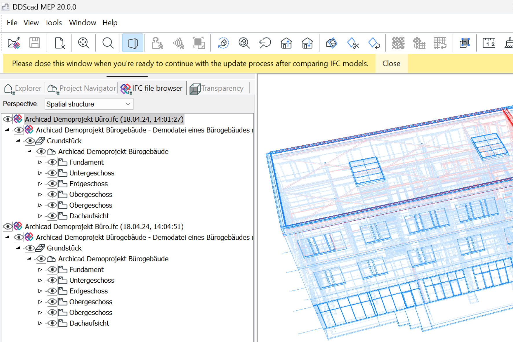The height and width of the screenshot is (342, 513).
Task: Click the lasso undo view icon
Action: [265, 43]
